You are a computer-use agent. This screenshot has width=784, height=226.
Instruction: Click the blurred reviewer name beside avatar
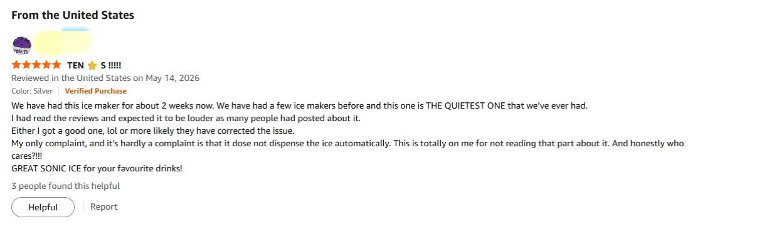coord(63,43)
